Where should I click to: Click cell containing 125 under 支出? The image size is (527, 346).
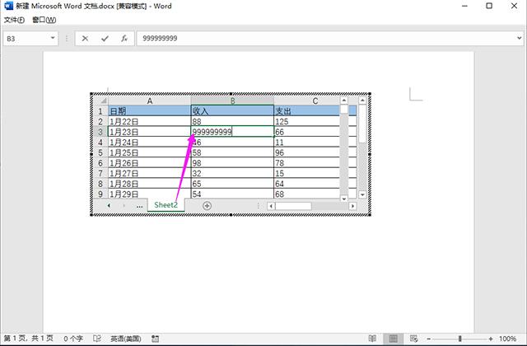click(x=306, y=121)
